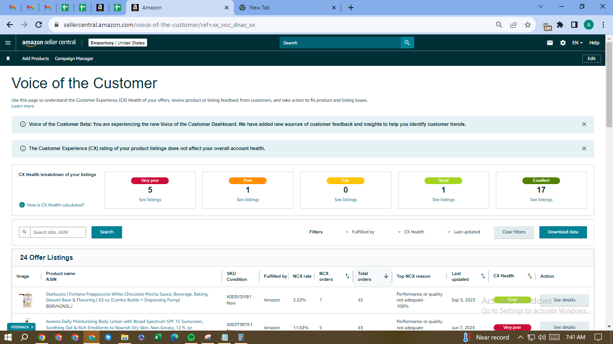Click the Search button next to title field
This screenshot has width=613, height=344.
pyautogui.click(x=107, y=232)
